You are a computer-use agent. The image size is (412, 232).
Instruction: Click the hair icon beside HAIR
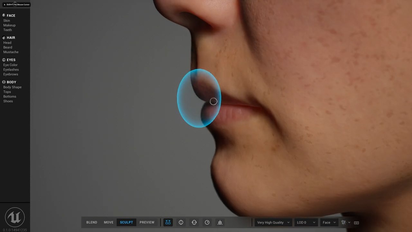point(4,38)
